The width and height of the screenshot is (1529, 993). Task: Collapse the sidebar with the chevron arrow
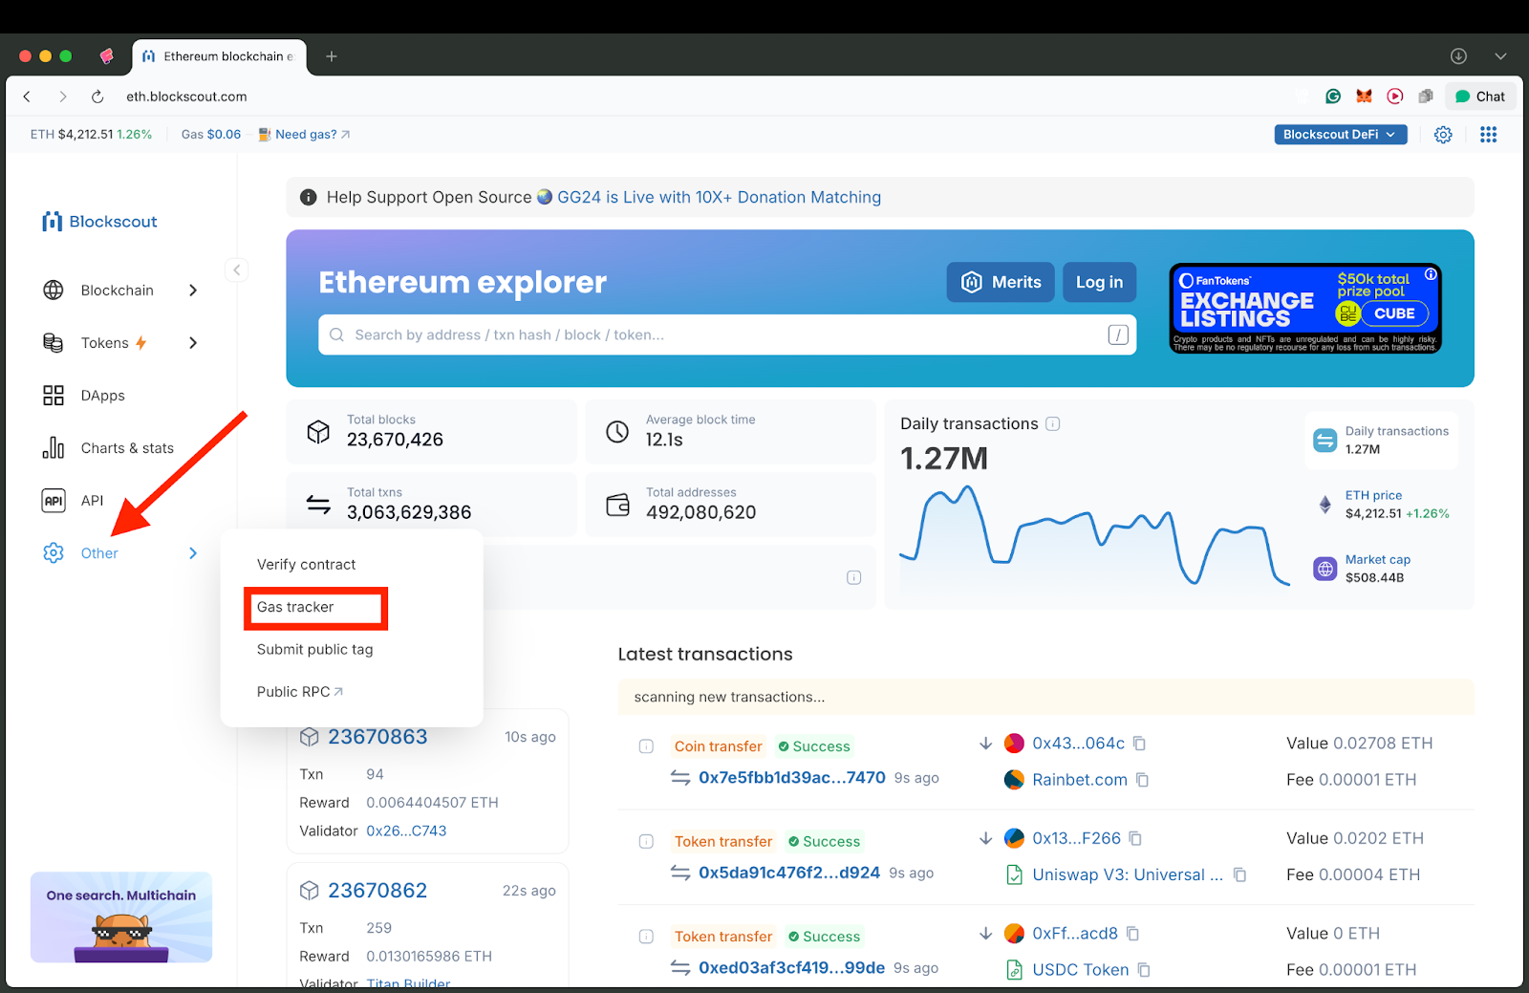tap(236, 270)
